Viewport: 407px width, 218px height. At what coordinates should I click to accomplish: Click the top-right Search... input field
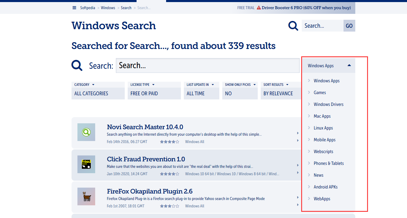point(322,26)
